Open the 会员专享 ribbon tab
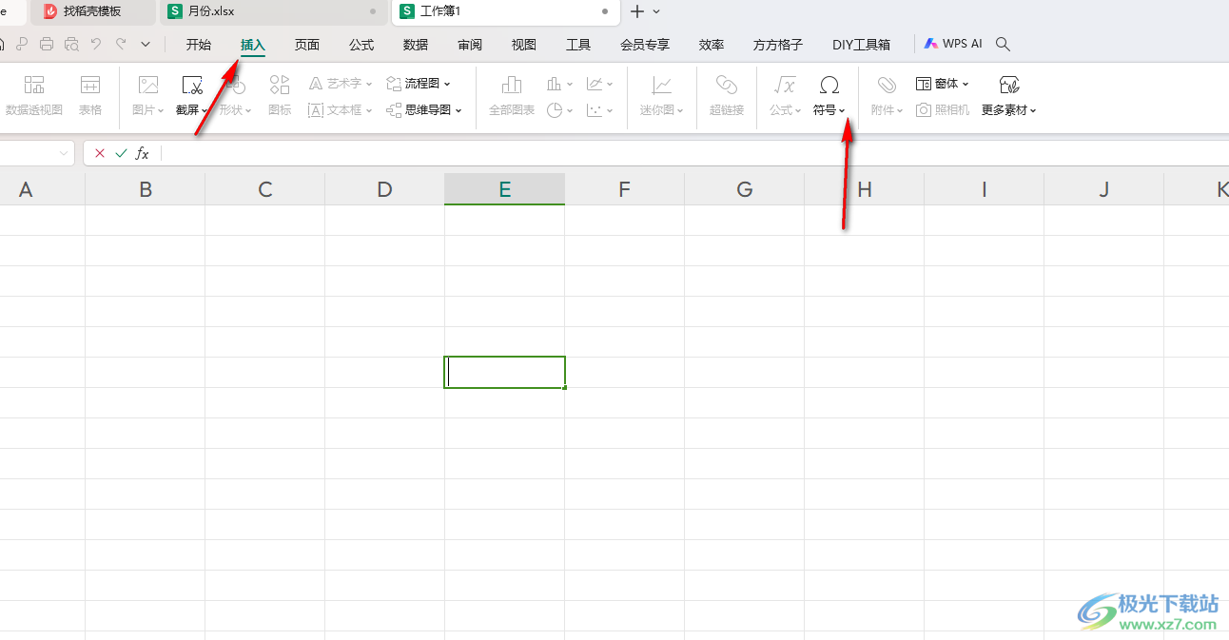Screen dimensions: 1229x640 pos(645,45)
